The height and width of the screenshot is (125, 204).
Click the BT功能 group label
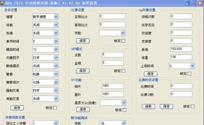(76, 80)
